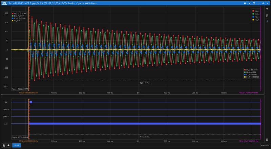
Task: Click the purple cursor line in analog chart
Action: click(x=261, y=49)
